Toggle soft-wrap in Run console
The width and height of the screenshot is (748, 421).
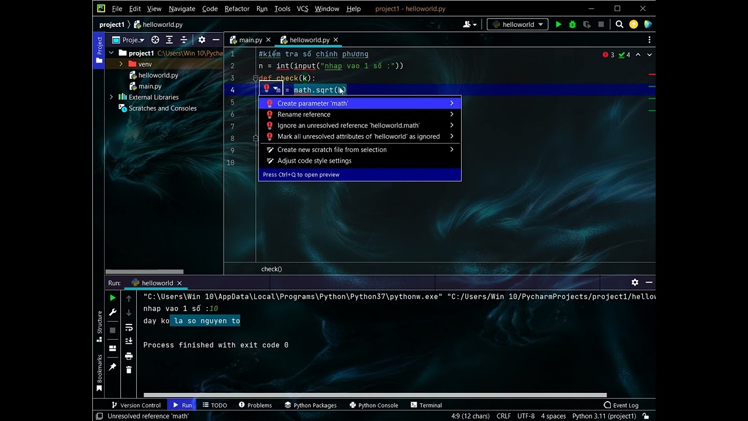[129, 327]
